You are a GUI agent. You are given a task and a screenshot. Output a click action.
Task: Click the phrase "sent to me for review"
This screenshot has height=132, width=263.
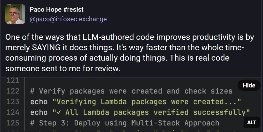tap(81, 68)
